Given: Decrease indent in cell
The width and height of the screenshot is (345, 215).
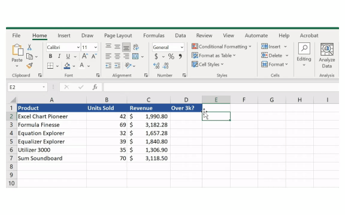Looking at the screenshot, I should (x=108, y=66).
